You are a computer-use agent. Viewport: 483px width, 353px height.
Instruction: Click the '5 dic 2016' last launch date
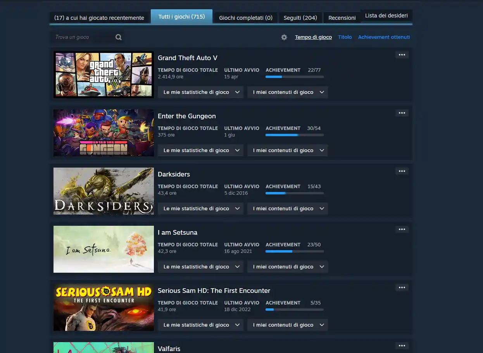coord(236,193)
